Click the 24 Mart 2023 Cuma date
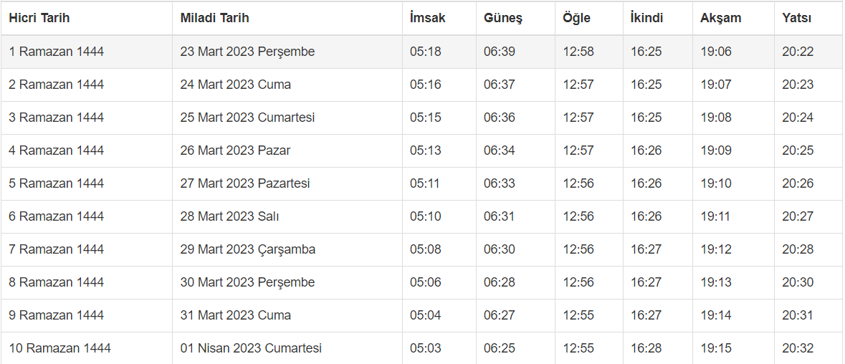The image size is (845, 364). (235, 85)
